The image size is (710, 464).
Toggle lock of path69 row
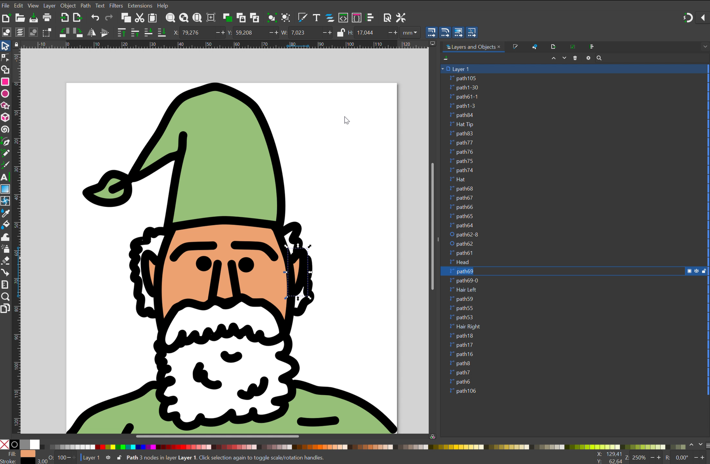tap(704, 271)
